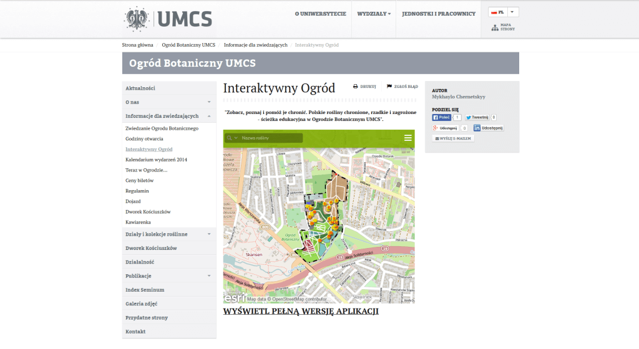
Task: Share on LinkedIn Udostępnij button
Action: (488, 128)
